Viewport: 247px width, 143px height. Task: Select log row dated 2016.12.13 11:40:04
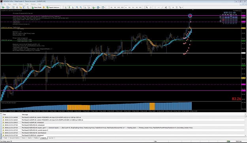click(123, 117)
